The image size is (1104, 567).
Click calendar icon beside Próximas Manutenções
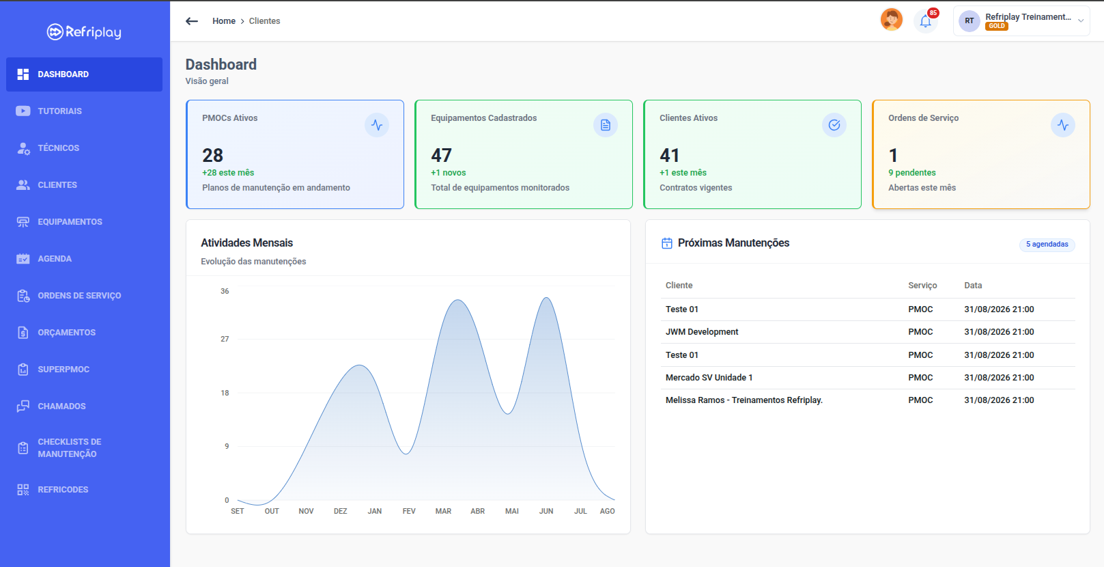click(x=667, y=243)
